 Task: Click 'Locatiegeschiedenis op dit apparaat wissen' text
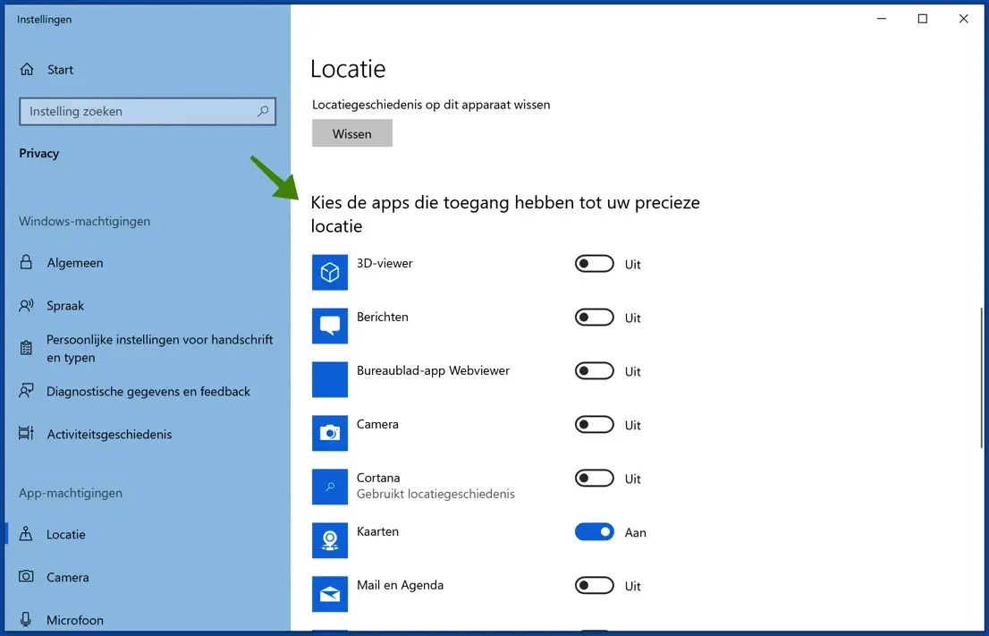click(x=431, y=105)
